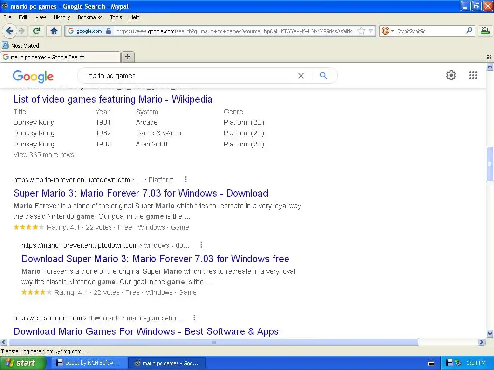Click the 22s toolbar extension icon
The width and height of the screenshot is (494, 370).
tap(485, 31)
